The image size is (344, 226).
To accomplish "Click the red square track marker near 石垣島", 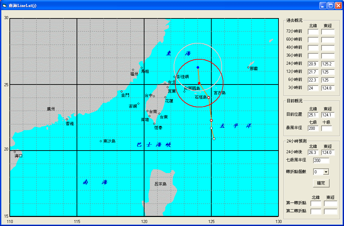I will [209, 98].
